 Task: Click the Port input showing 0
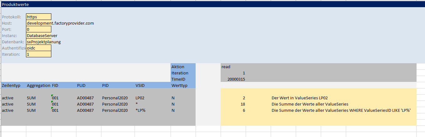(x=38, y=30)
